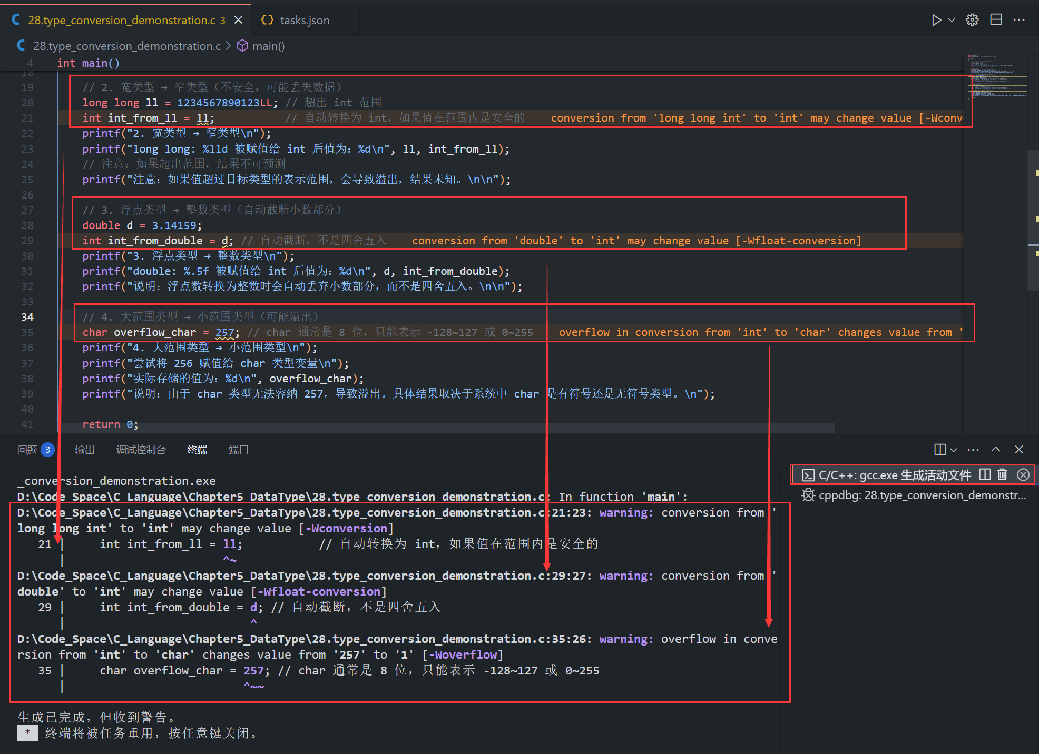Open the terminal launch profile dropdown
This screenshot has width=1039, height=754.
click(x=953, y=450)
